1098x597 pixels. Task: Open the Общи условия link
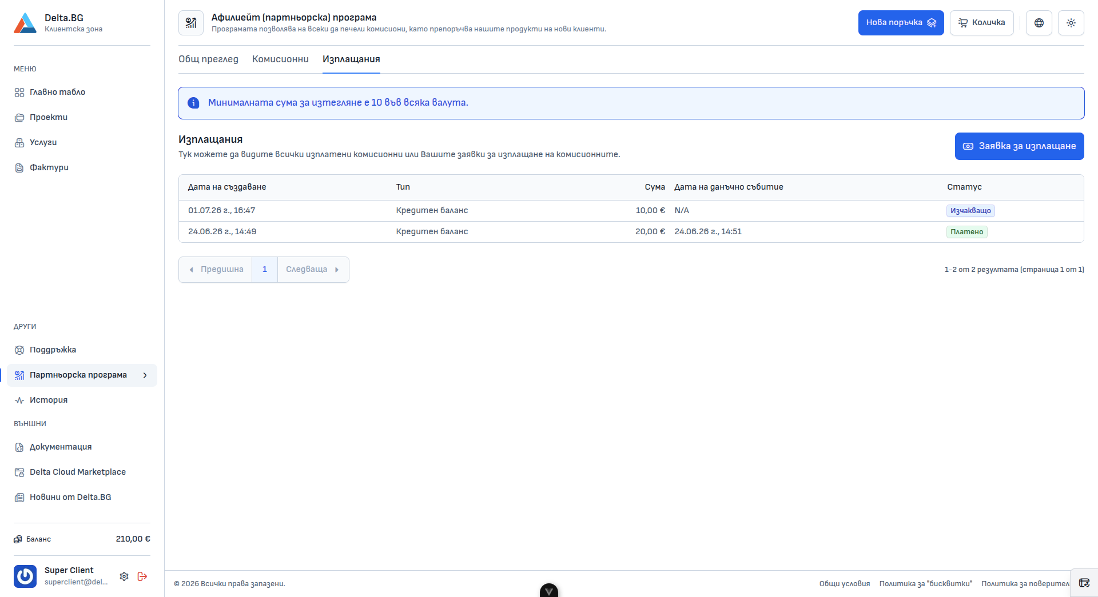pos(844,584)
